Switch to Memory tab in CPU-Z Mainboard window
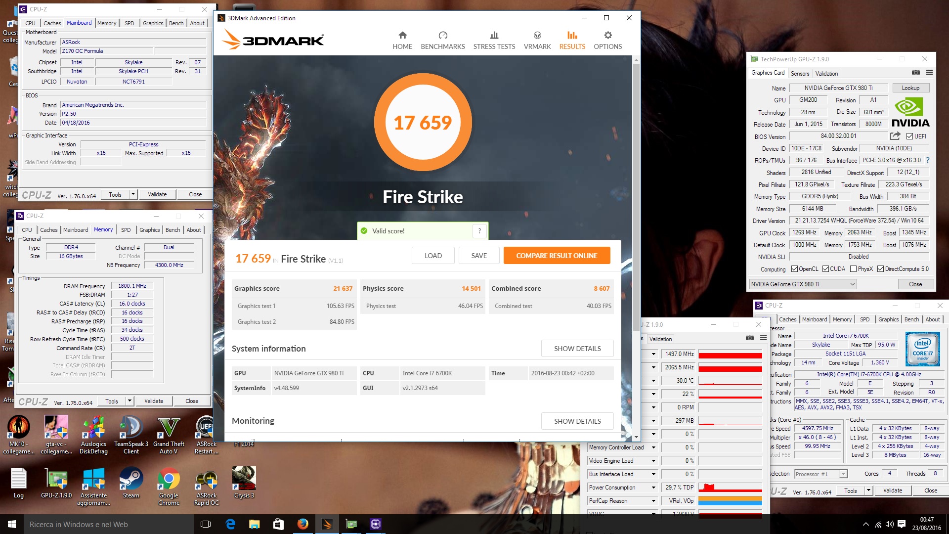949x534 pixels. (107, 23)
